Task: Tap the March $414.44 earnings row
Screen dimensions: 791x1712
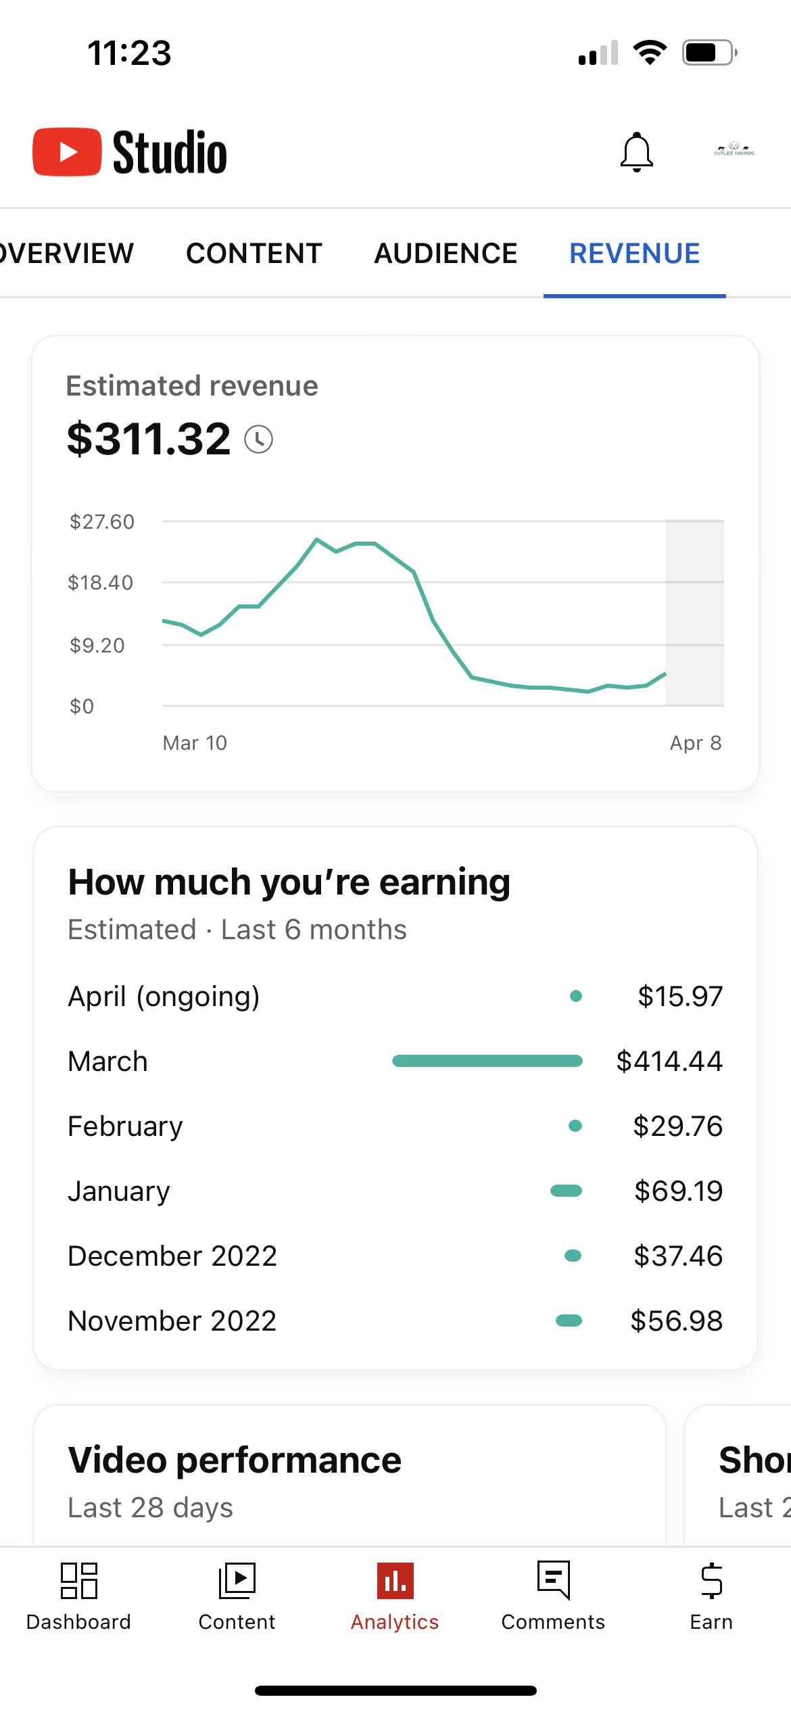Action: coord(395,1061)
